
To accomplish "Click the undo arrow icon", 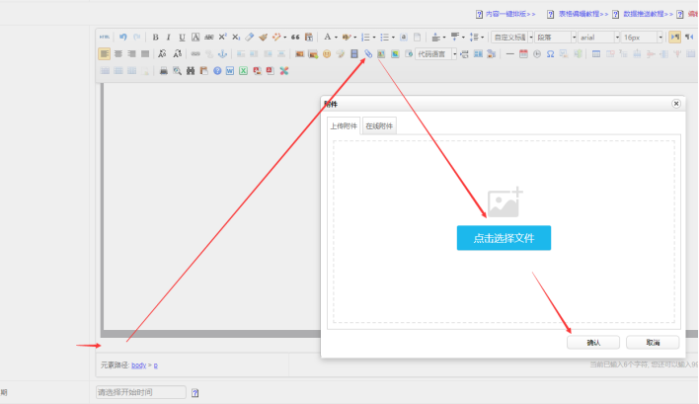I will (123, 37).
